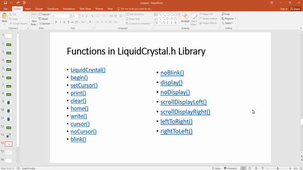Viewport: 303px width, 170px height.
Task: Switch to the Slide Show tab
Action: tap(85, 9)
